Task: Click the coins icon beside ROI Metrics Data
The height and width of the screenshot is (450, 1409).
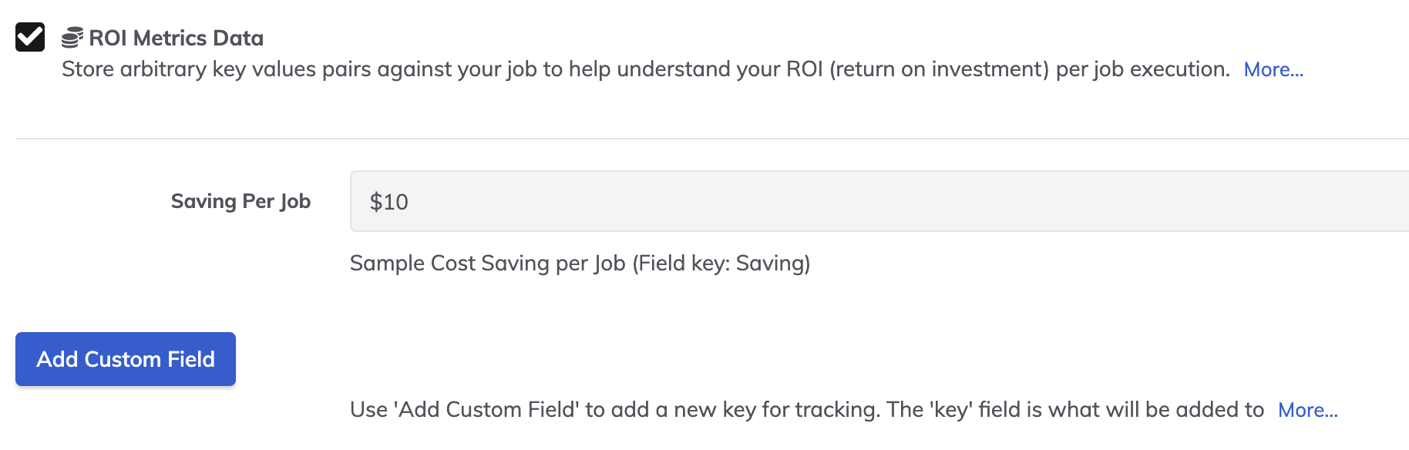Action: pyautogui.click(x=73, y=35)
